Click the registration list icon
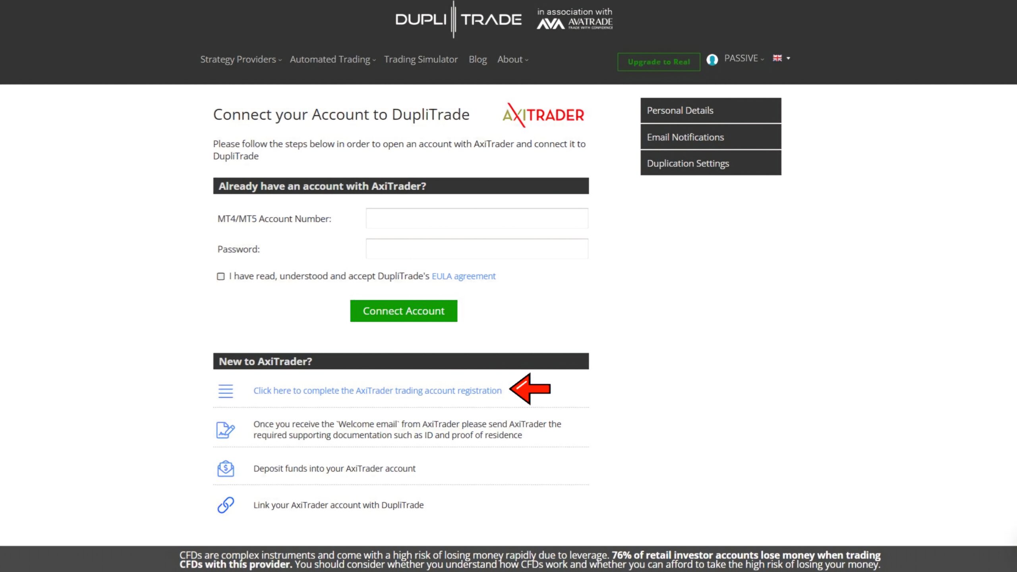The image size is (1017, 572). (226, 391)
